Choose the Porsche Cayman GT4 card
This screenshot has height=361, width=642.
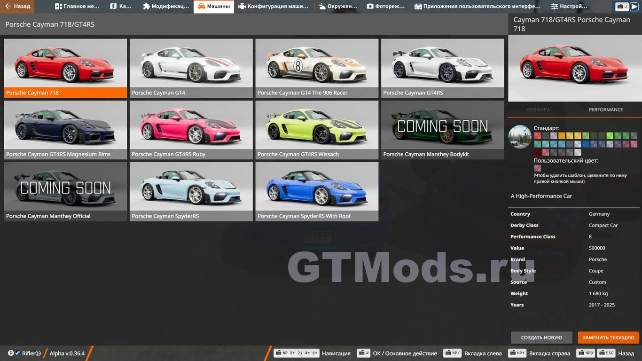pyautogui.click(x=191, y=68)
